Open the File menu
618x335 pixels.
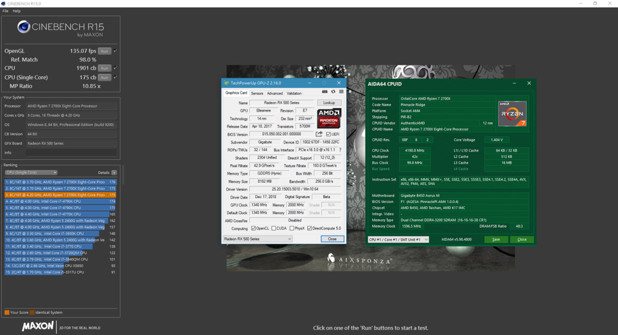point(5,11)
